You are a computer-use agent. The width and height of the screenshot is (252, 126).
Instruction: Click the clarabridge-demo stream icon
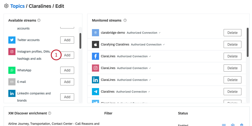click(95, 33)
